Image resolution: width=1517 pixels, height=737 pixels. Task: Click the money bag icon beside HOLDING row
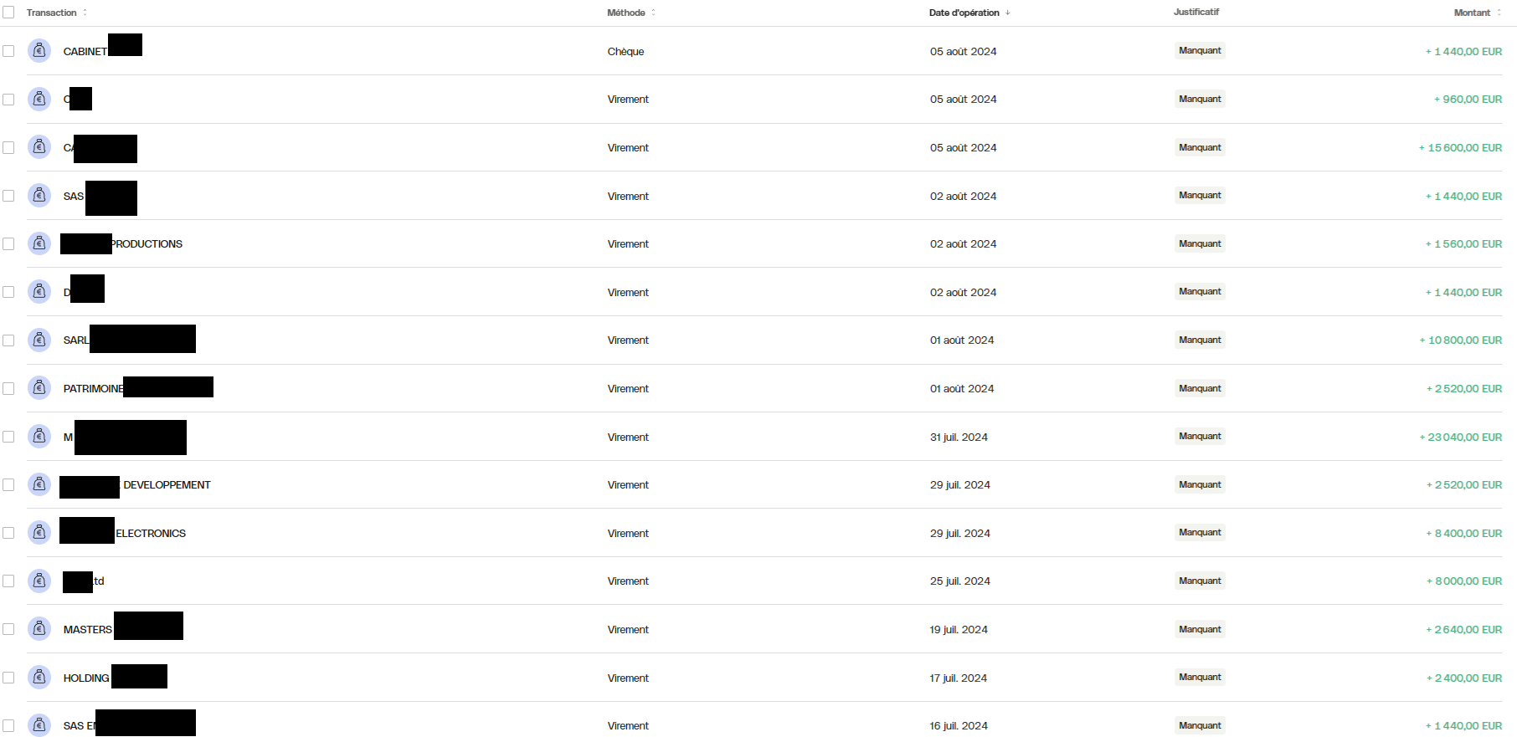click(39, 678)
